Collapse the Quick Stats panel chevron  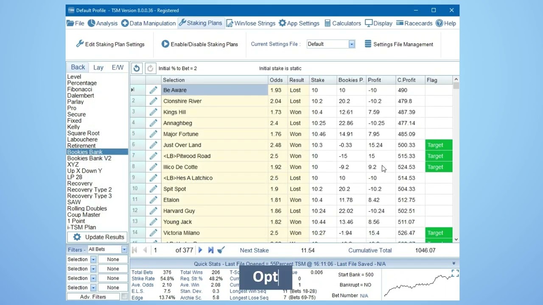point(453,263)
